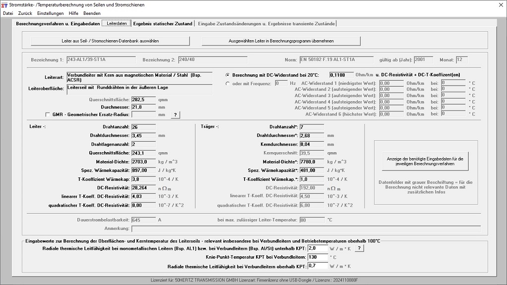Select Berechnung mit DC-Widerstand bei 20°C option
The width and height of the screenshot is (507, 285).
tap(228, 75)
